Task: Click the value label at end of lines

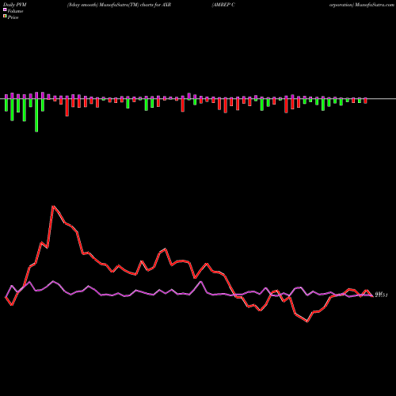Action: (x=381, y=295)
